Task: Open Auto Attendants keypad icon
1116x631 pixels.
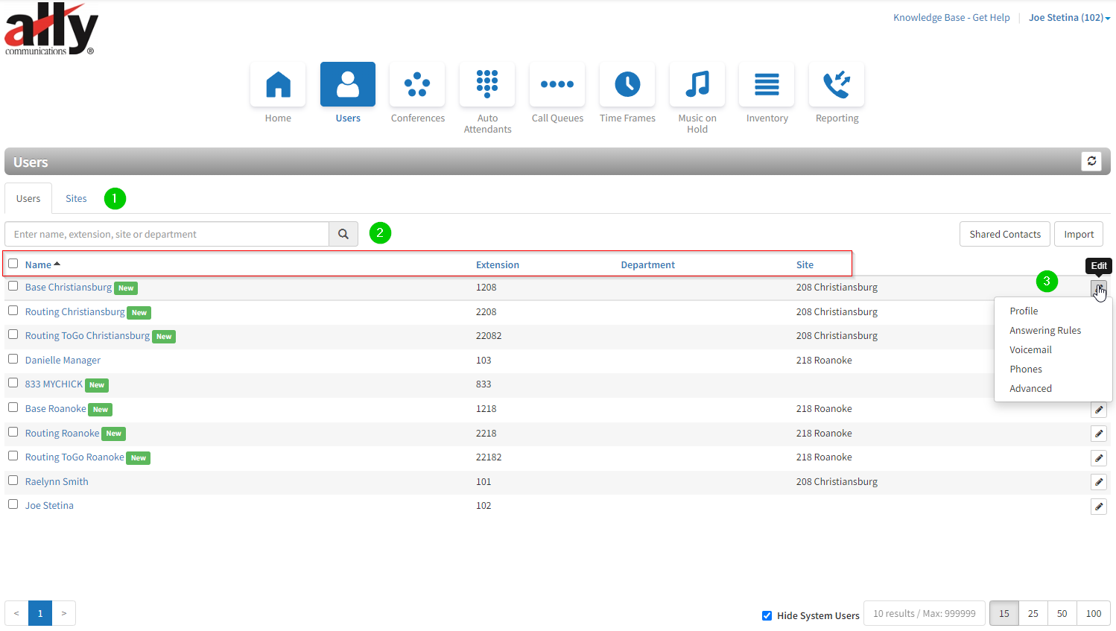Action: (487, 84)
